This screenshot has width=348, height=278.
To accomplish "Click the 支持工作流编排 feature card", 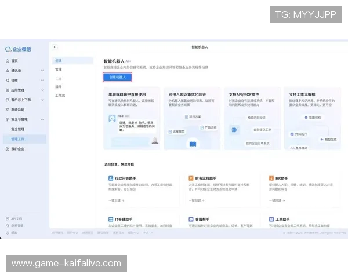I will tap(313, 118).
